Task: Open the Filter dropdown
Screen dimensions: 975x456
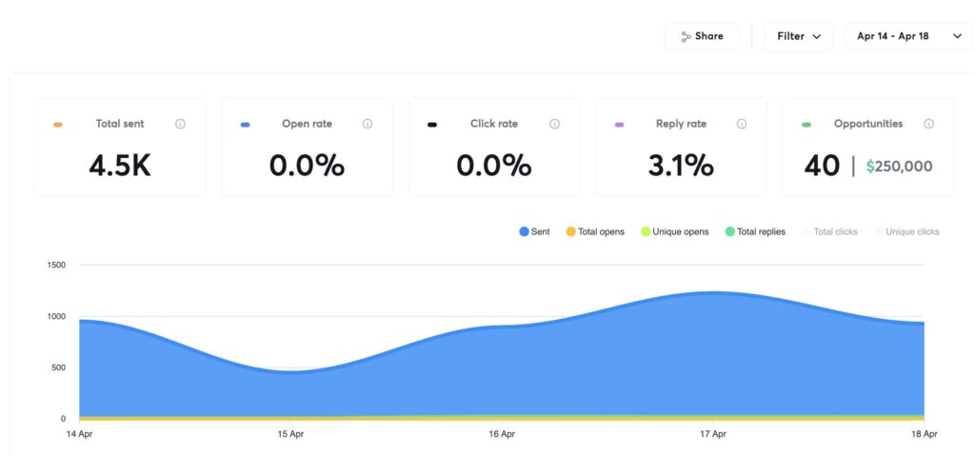Action: [x=798, y=37]
